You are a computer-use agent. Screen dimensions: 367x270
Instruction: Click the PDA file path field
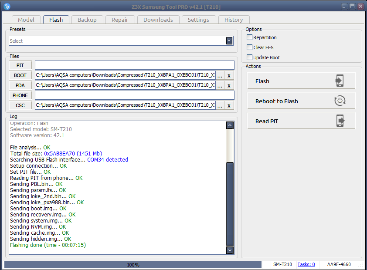(x=125, y=85)
